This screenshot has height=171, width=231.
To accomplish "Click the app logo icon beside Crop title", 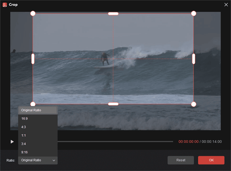I will point(5,4).
